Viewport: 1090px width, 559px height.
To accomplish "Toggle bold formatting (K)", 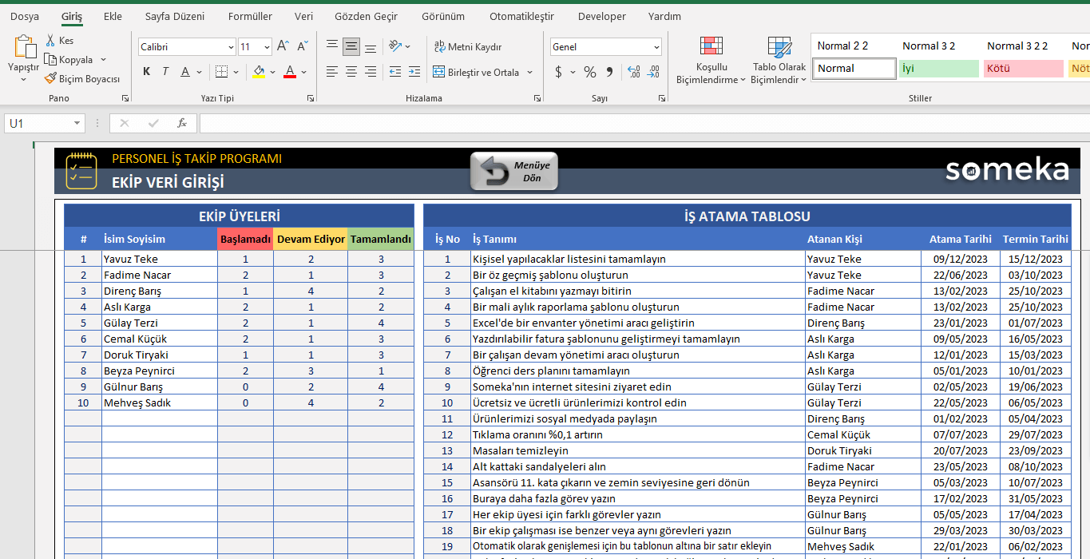I will [146, 73].
